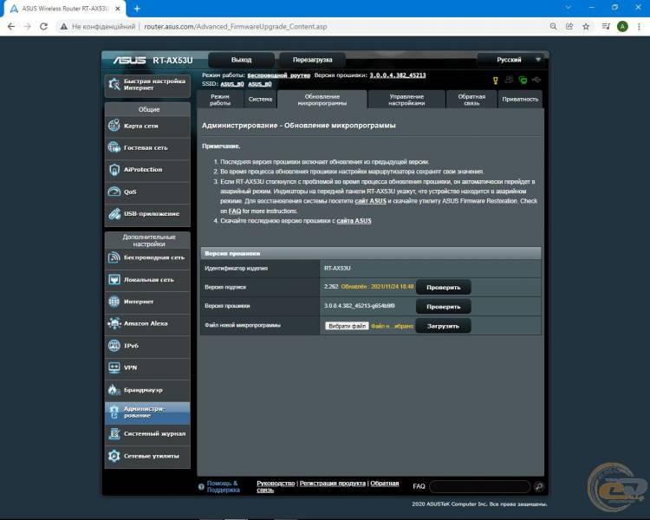Open Wireless (Беспроводная сеть) icon
Screen dimensions: 650x520
114,257
